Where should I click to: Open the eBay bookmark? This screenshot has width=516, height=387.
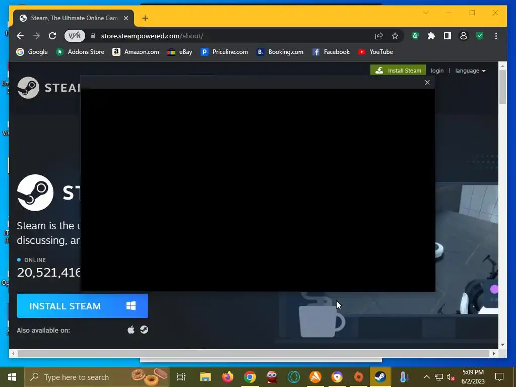click(x=179, y=52)
